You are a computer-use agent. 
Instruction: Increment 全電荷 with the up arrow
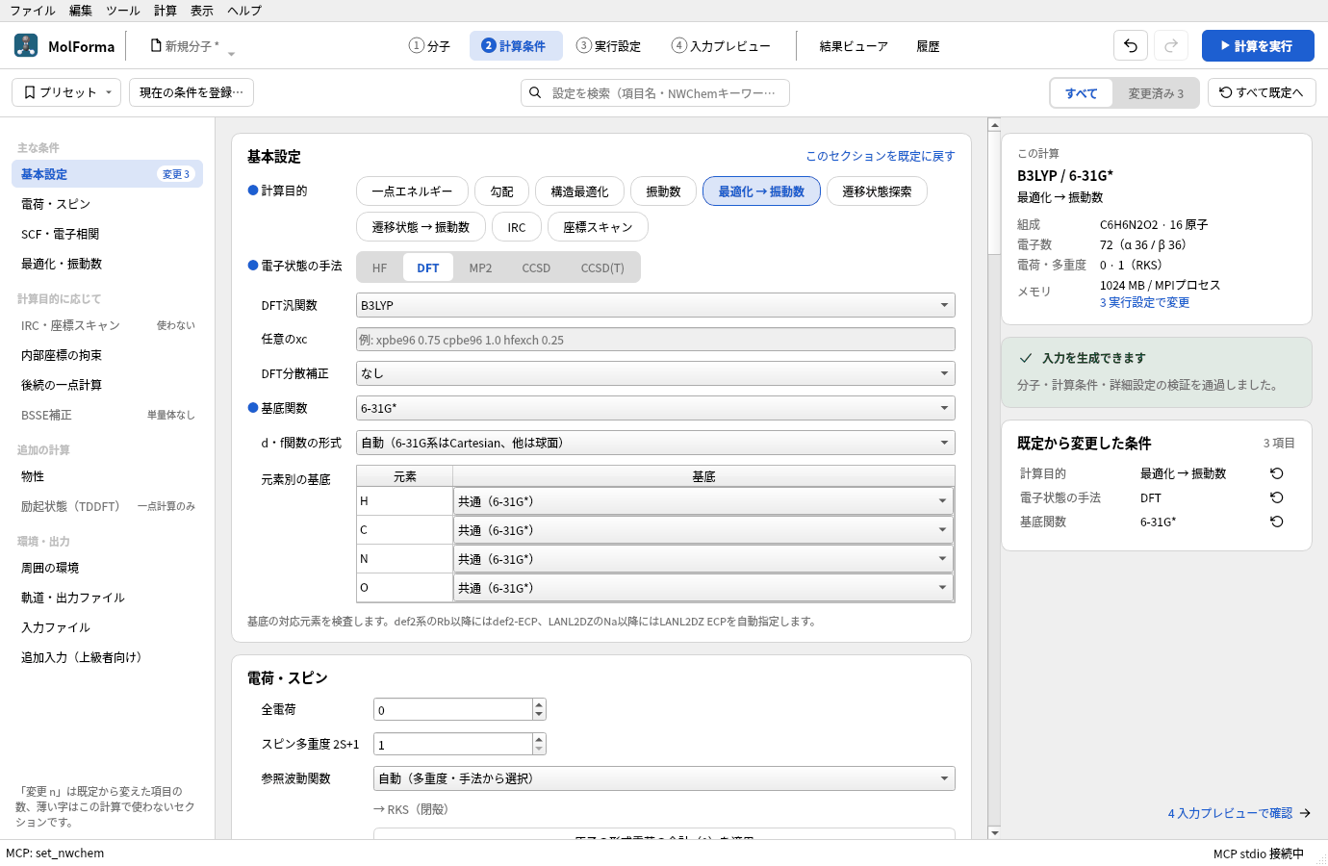tap(539, 704)
